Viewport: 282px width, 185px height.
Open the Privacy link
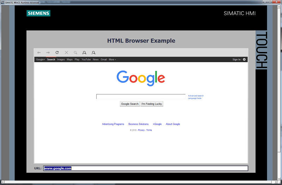click(141, 130)
